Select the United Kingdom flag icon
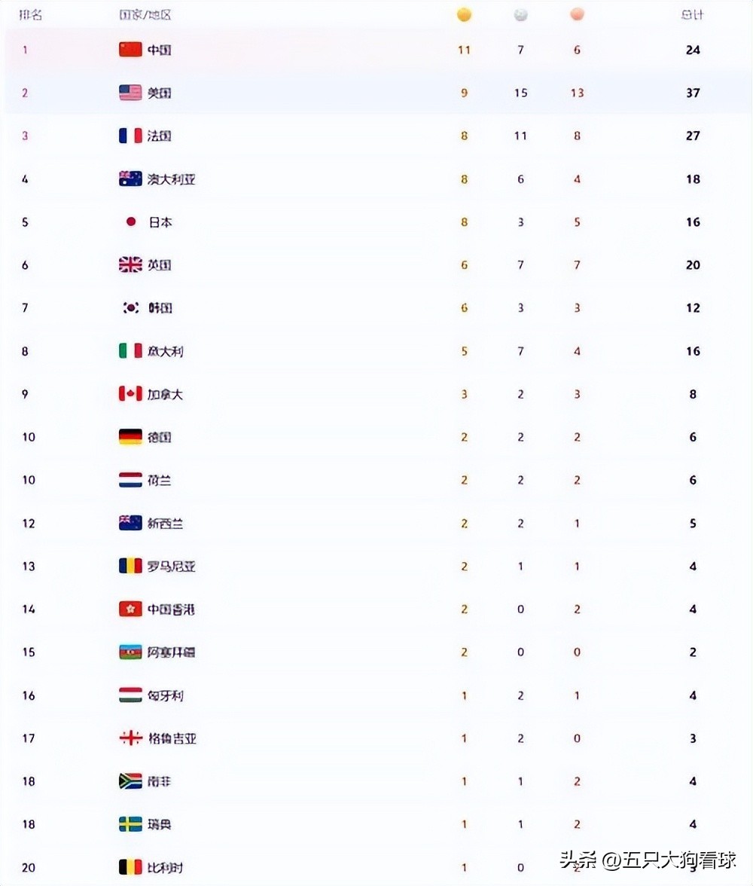 click(130, 264)
